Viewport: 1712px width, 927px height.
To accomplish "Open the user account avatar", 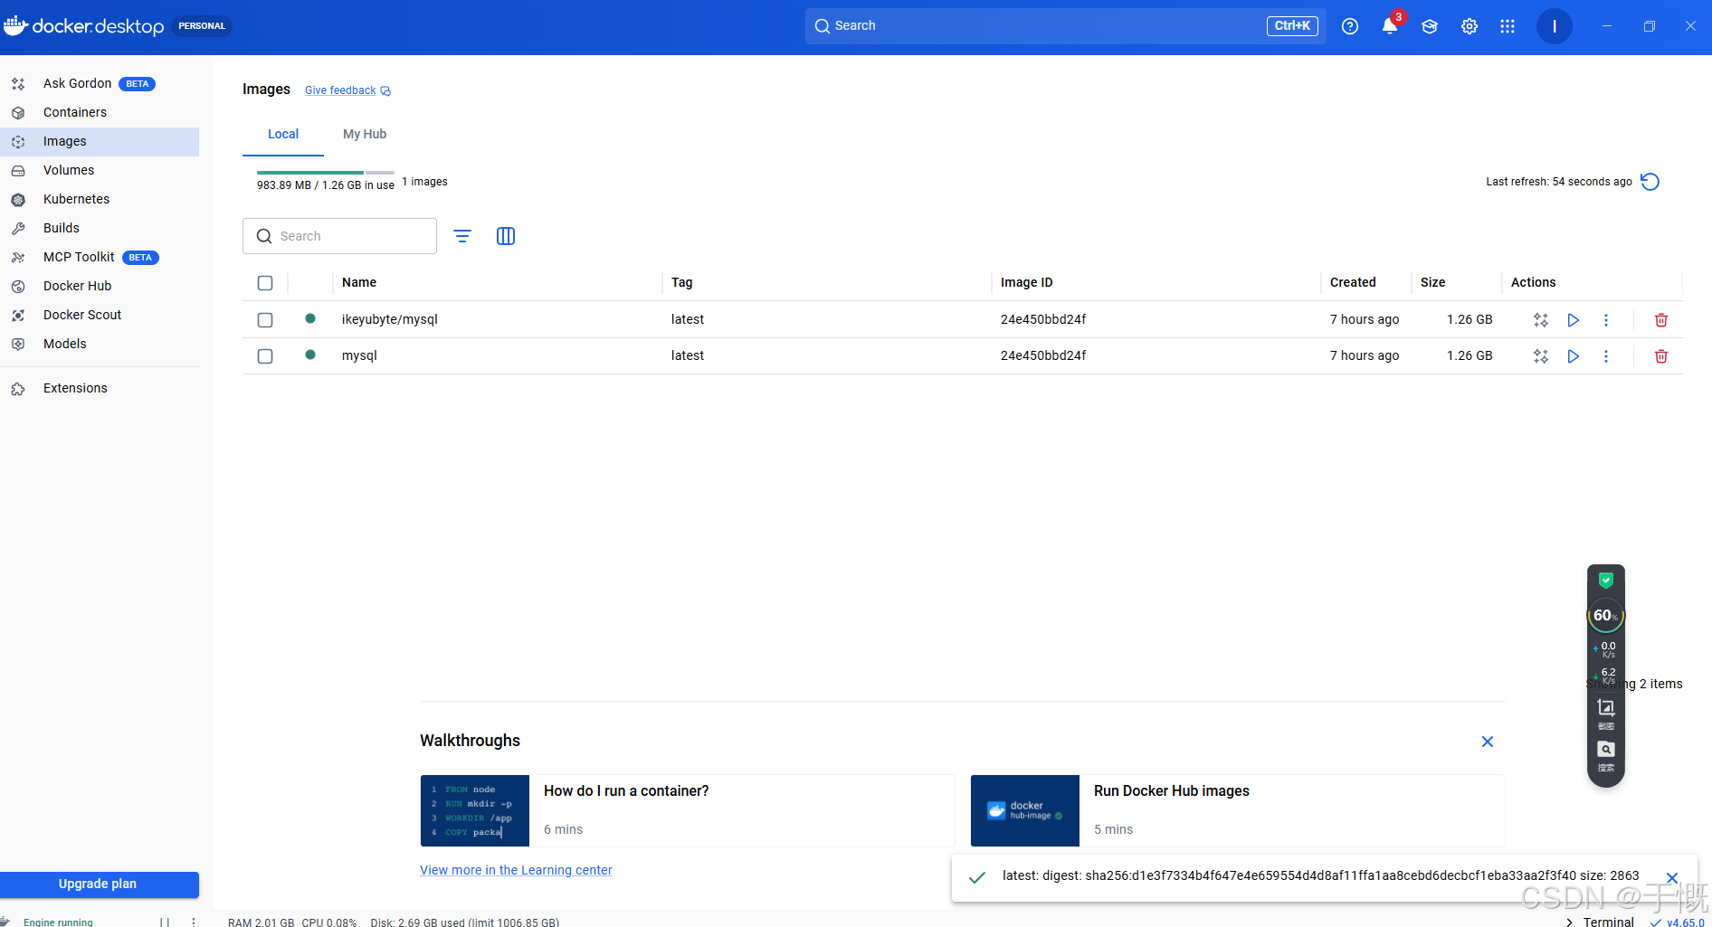I will point(1555,26).
